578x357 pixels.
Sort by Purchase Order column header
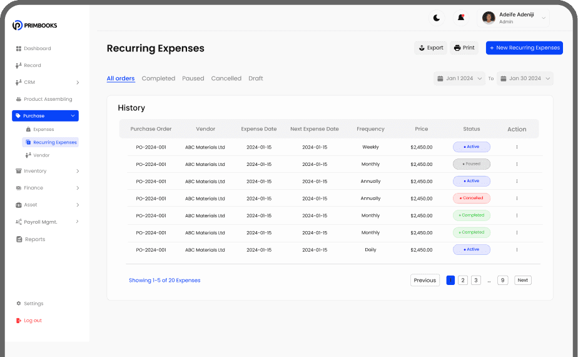coord(151,129)
